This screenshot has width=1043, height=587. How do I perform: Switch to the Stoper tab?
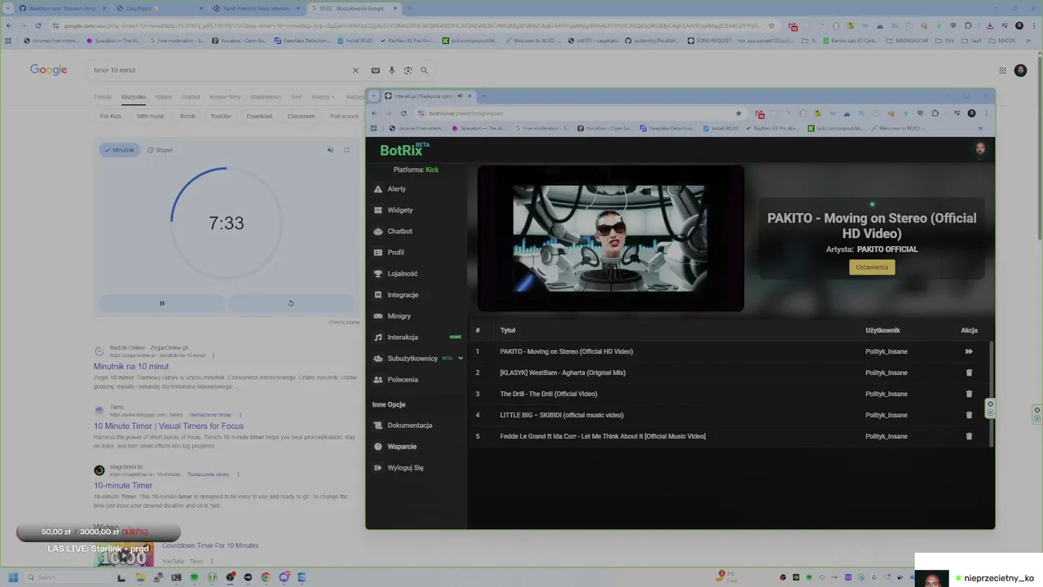(x=160, y=150)
